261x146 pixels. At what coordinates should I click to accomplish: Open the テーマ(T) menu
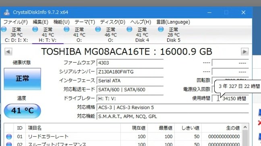pyautogui.click(x=85, y=22)
